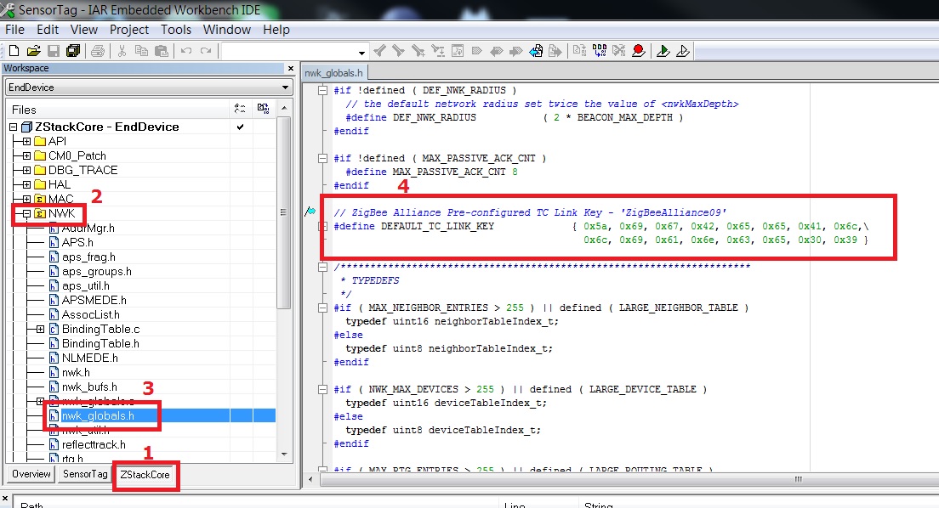The image size is (939, 508).
Task: Open the Tools menu
Action: [176, 30]
